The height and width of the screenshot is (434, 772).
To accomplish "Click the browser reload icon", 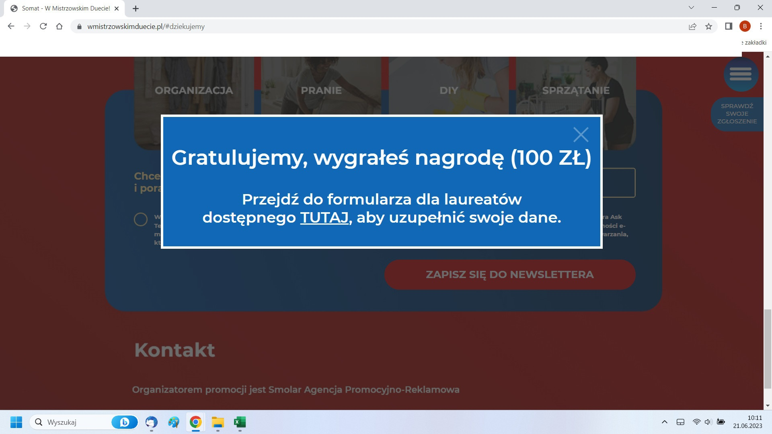I will click(x=43, y=27).
